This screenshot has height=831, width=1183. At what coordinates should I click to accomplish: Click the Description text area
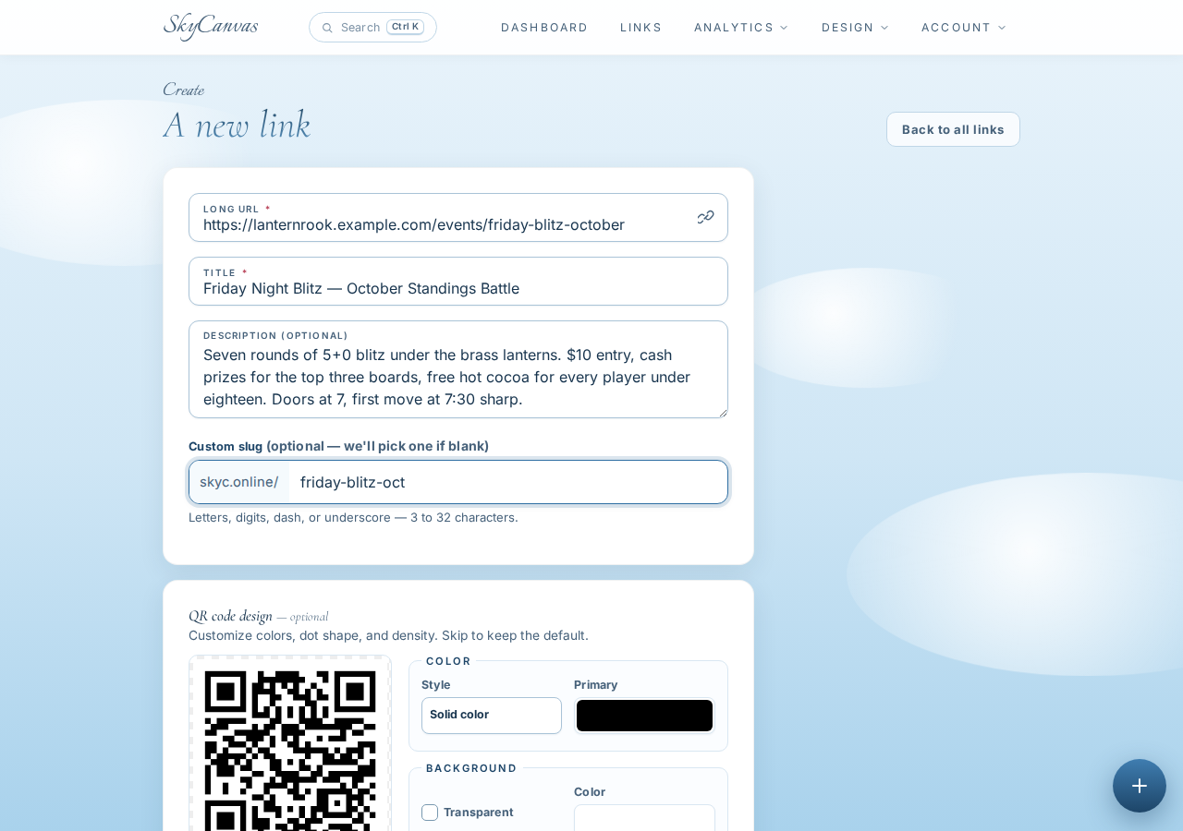pyautogui.click(x=458, y=369)
